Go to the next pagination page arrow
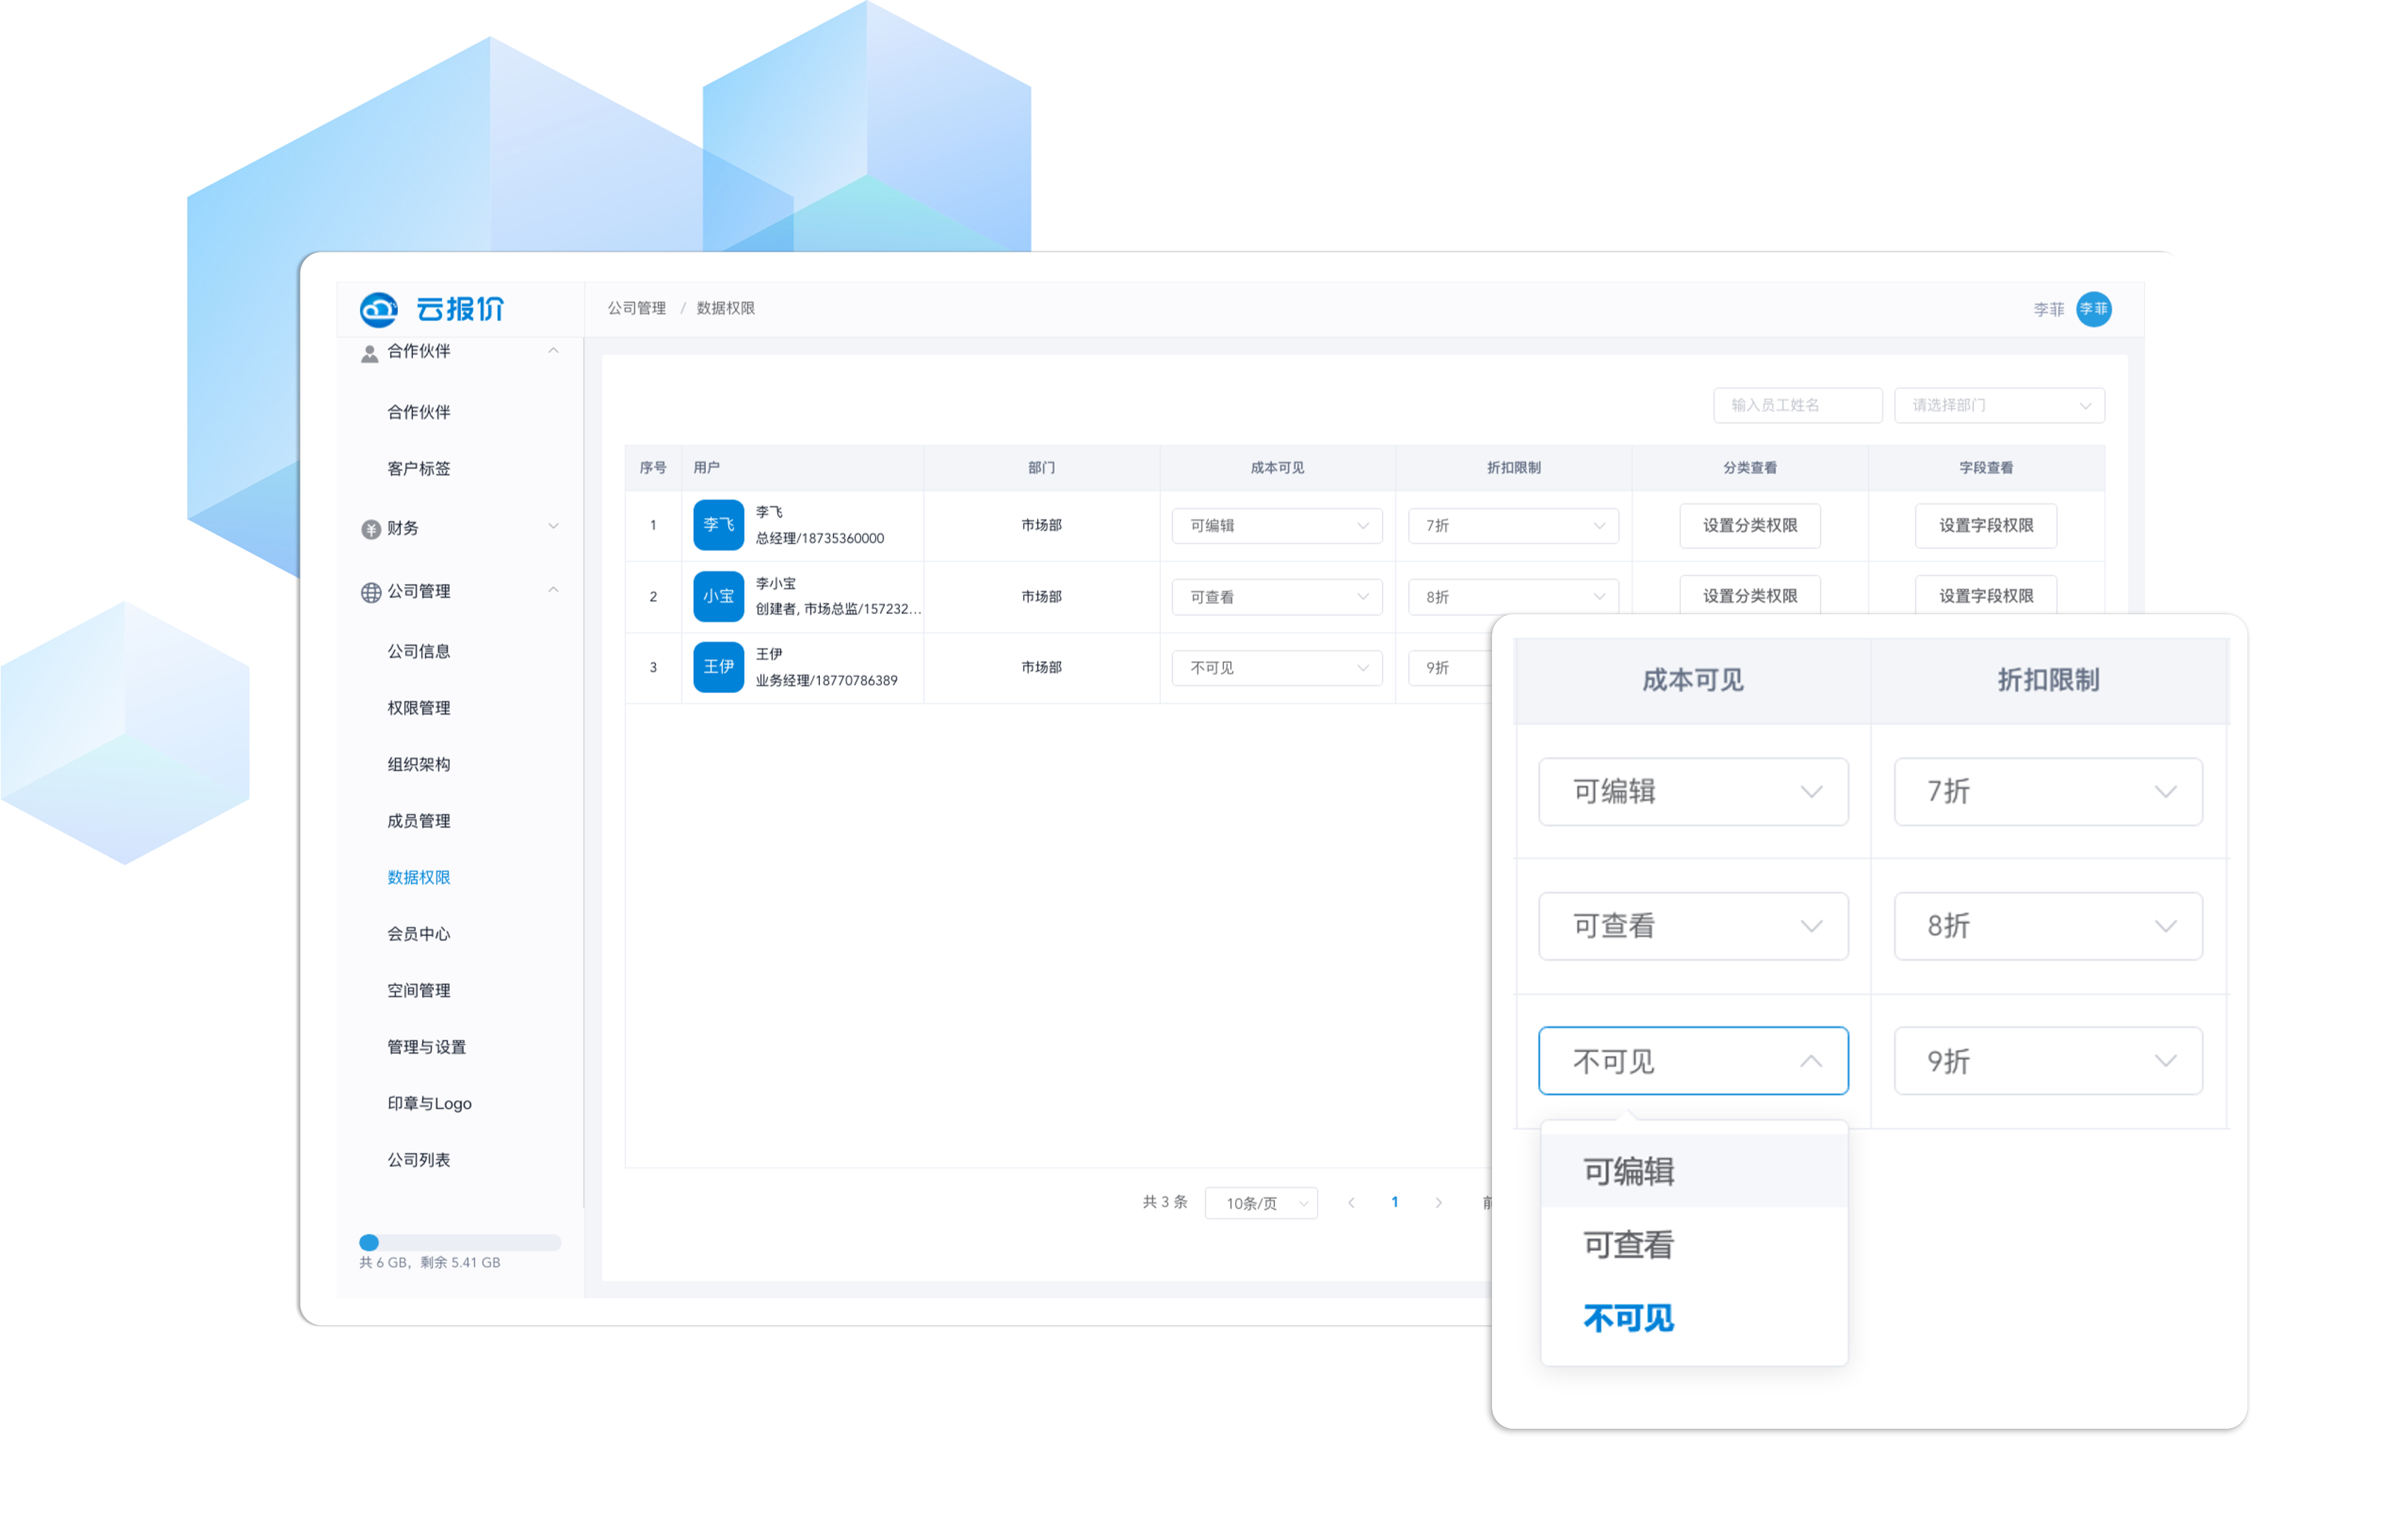 (1438, 1202)
